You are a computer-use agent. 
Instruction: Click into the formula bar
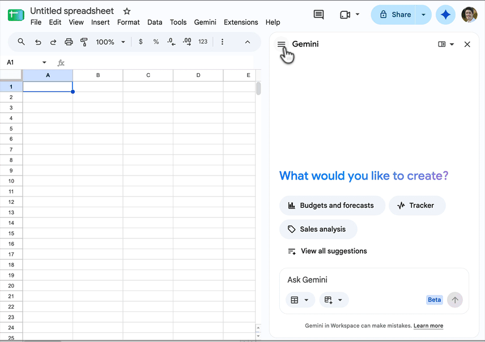coord(159,63)
